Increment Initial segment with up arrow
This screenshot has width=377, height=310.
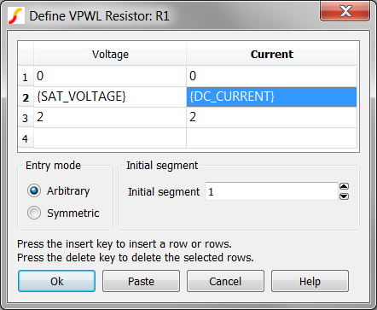344,187
